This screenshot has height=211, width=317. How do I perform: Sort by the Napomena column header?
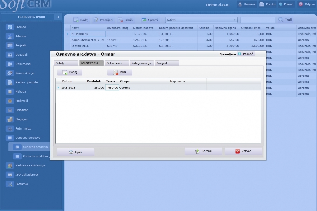(188, 81)
